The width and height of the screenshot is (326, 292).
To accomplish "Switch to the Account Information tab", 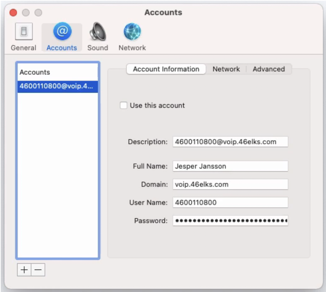I will 166,69.
